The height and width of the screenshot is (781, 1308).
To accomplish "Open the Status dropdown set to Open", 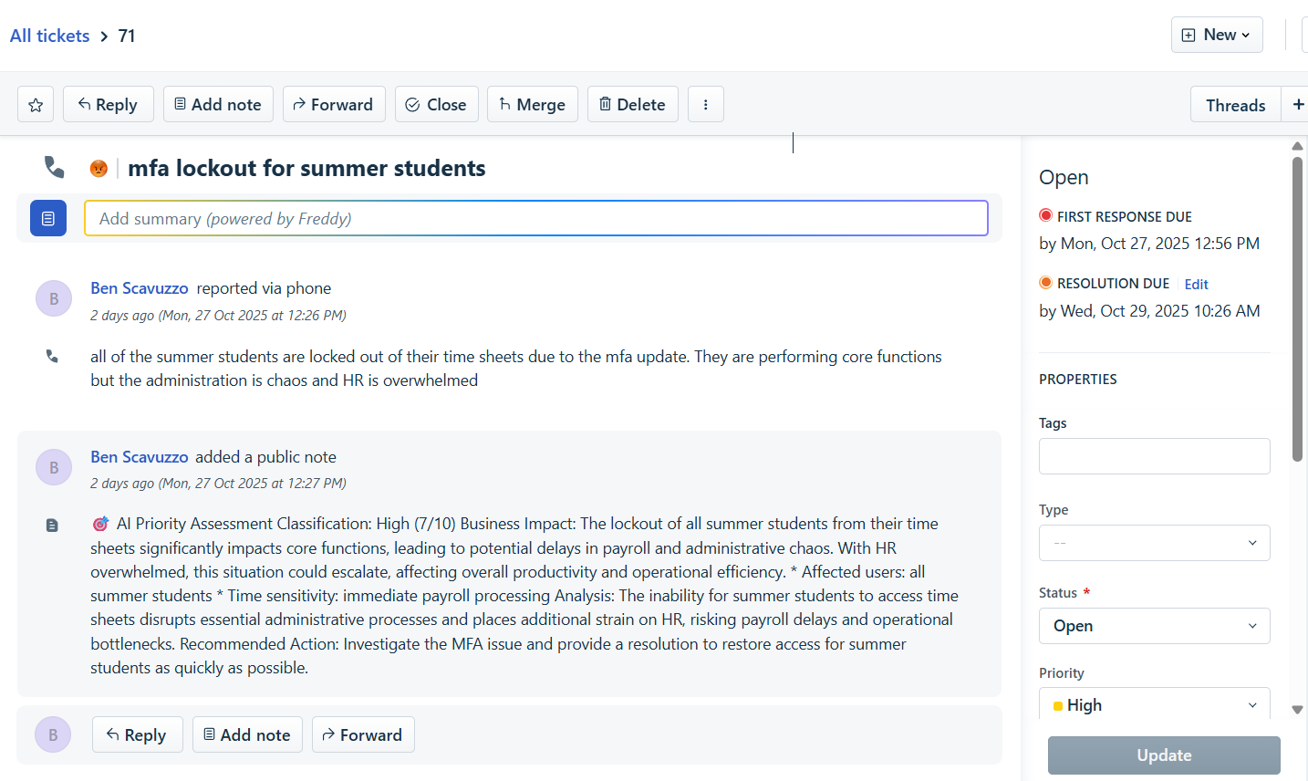I will [1154, 626].
